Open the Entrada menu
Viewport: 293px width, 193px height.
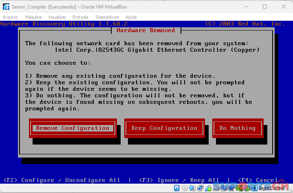tap(80, 17)
